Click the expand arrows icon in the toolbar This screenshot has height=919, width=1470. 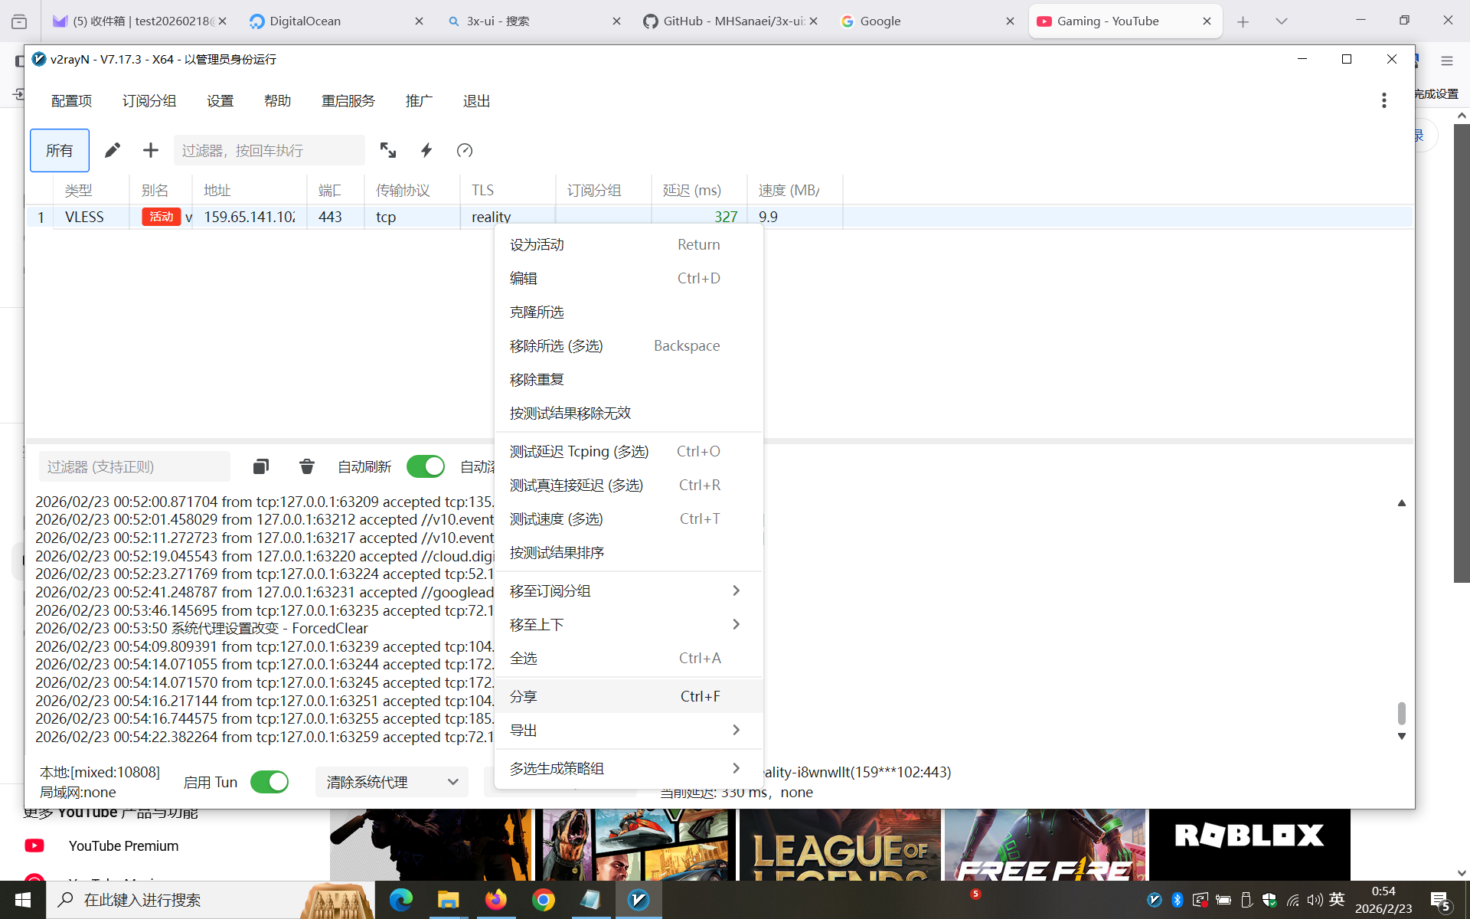point(388,150)
